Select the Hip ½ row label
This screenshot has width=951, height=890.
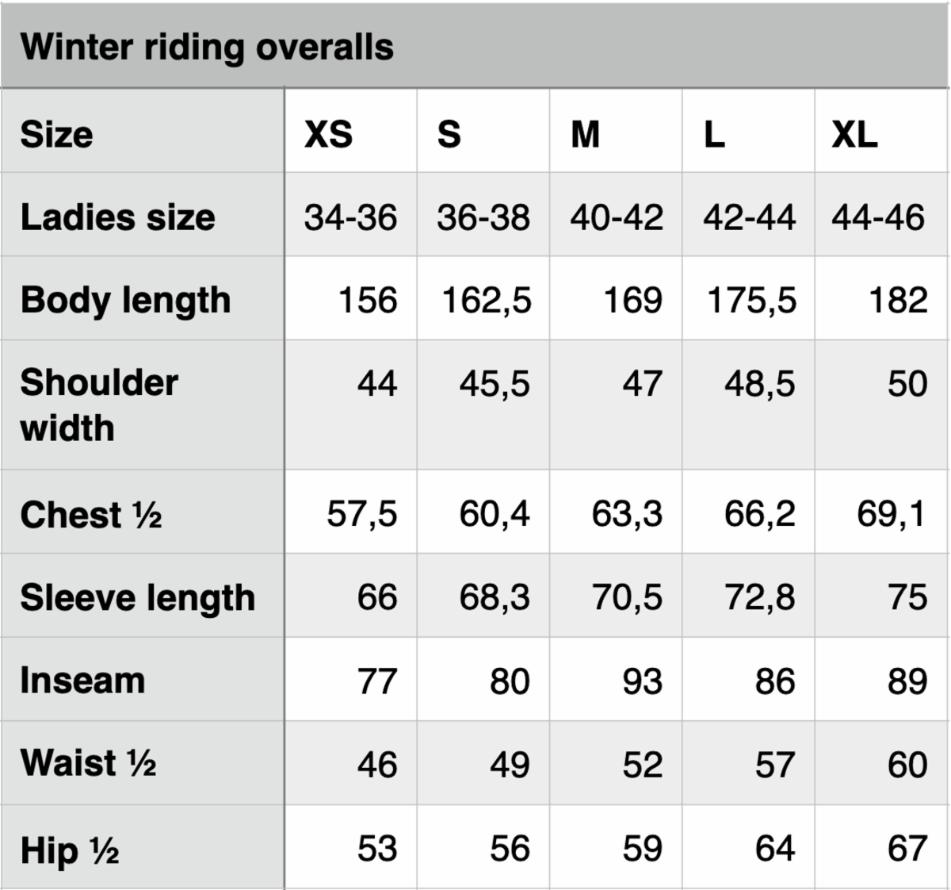pos(70,850)
